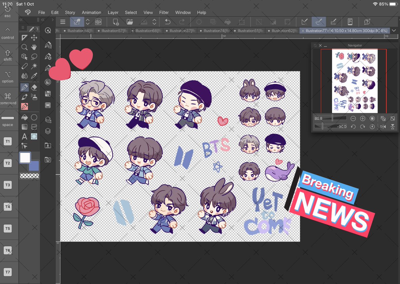
Task: Select the Move layer tool
Action: 34,38
